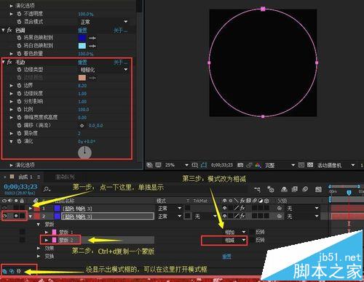Open parent dropdown for layer 1

(302, 208)
